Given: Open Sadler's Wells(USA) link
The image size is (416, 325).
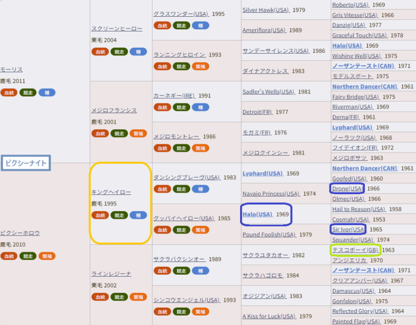Looking at the screenshot, I should (269, 92).
